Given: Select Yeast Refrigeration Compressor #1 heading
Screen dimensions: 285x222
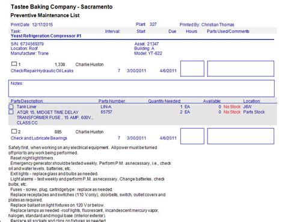Looking at the screenshot, I should coord(46,36).
